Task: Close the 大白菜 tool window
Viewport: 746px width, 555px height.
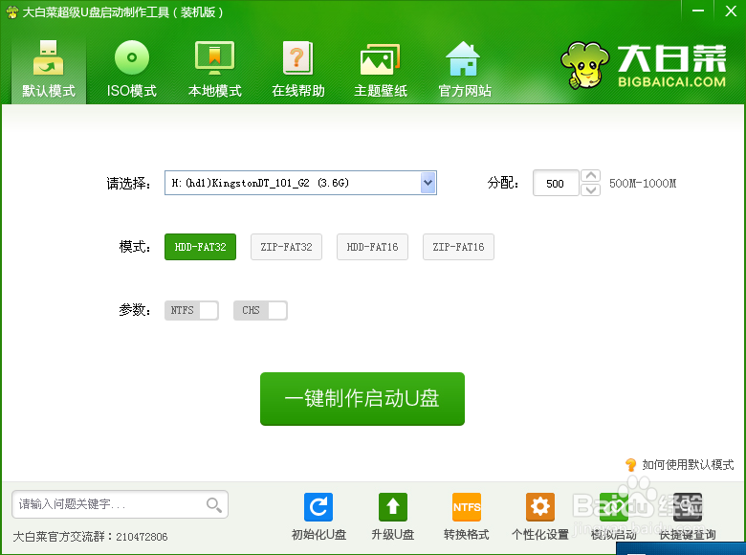Action: pos(731,11)
